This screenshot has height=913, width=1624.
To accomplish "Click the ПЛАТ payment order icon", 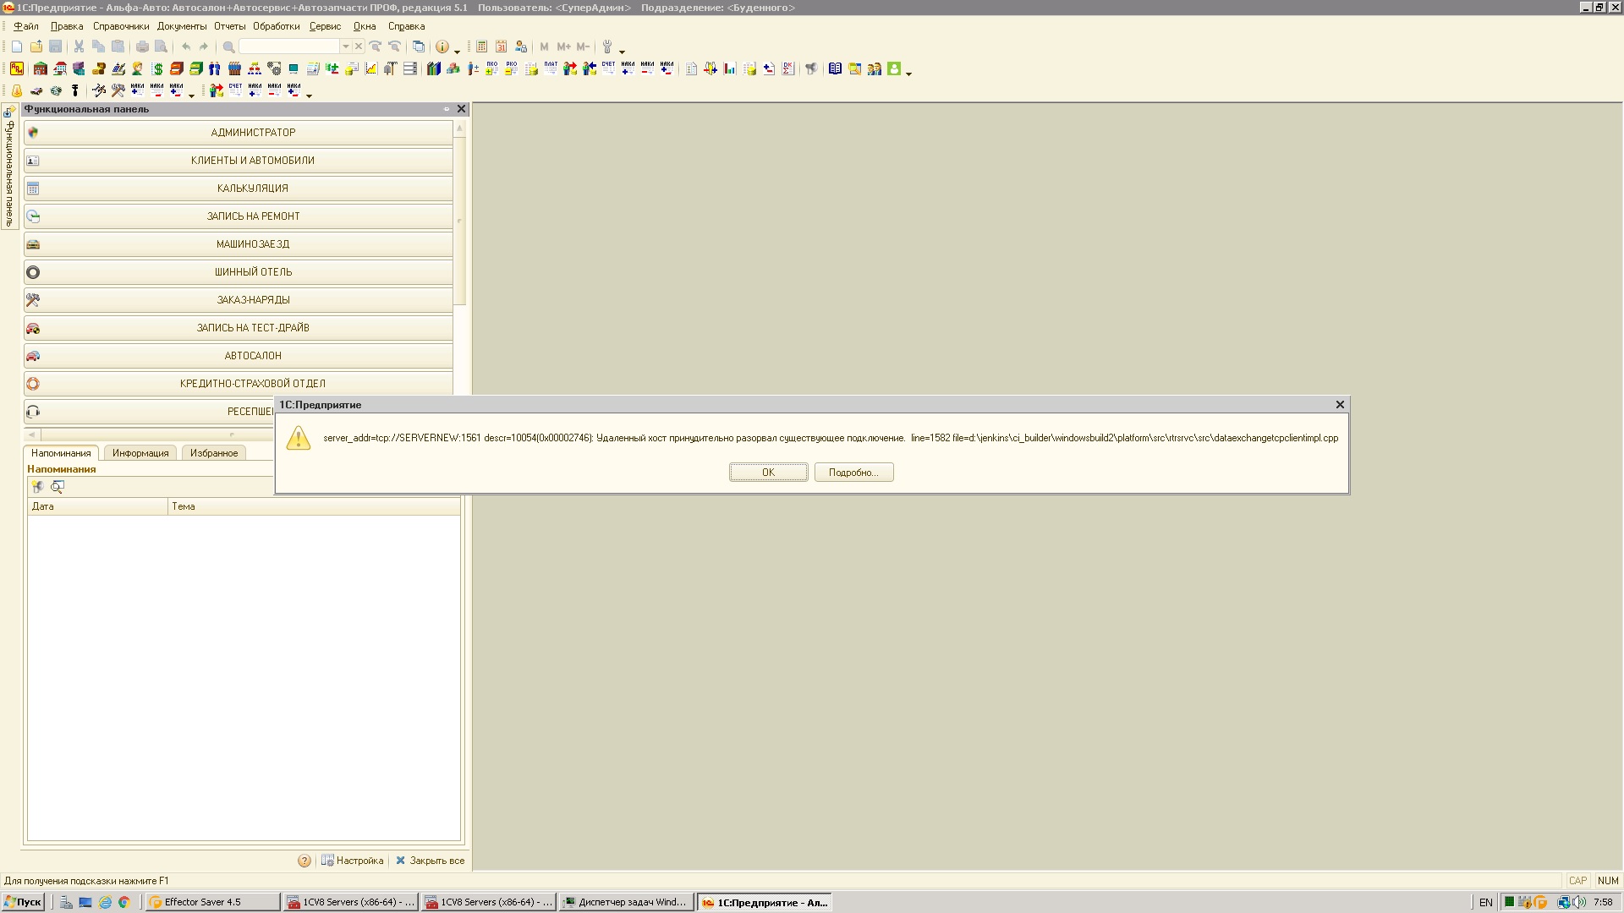I will tap(551, 68).
